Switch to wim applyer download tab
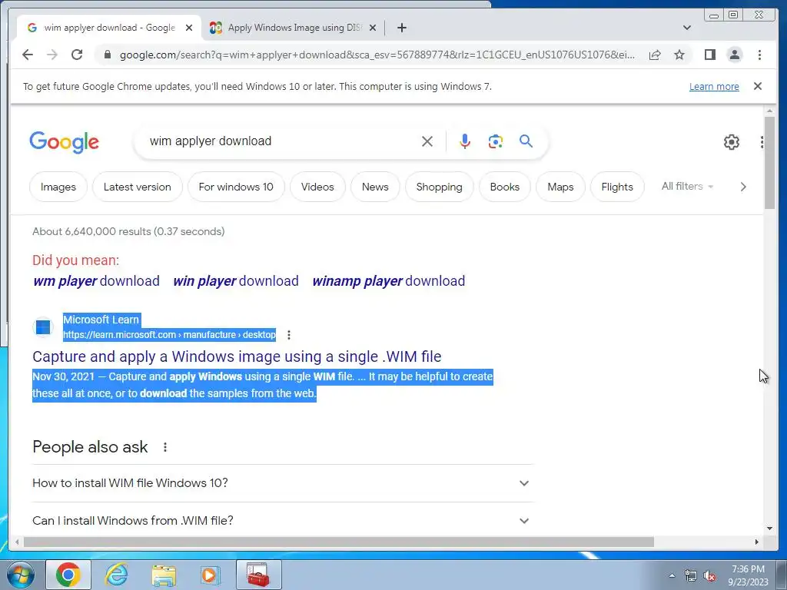This screenshot has width=787, height=590. pos(109,28)
